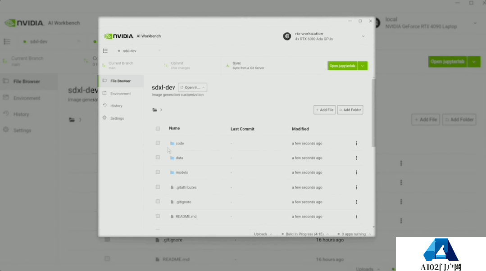Open the green dropdown arrow in the background window
This screenshot has height=271, width=486.
point(474,62)
